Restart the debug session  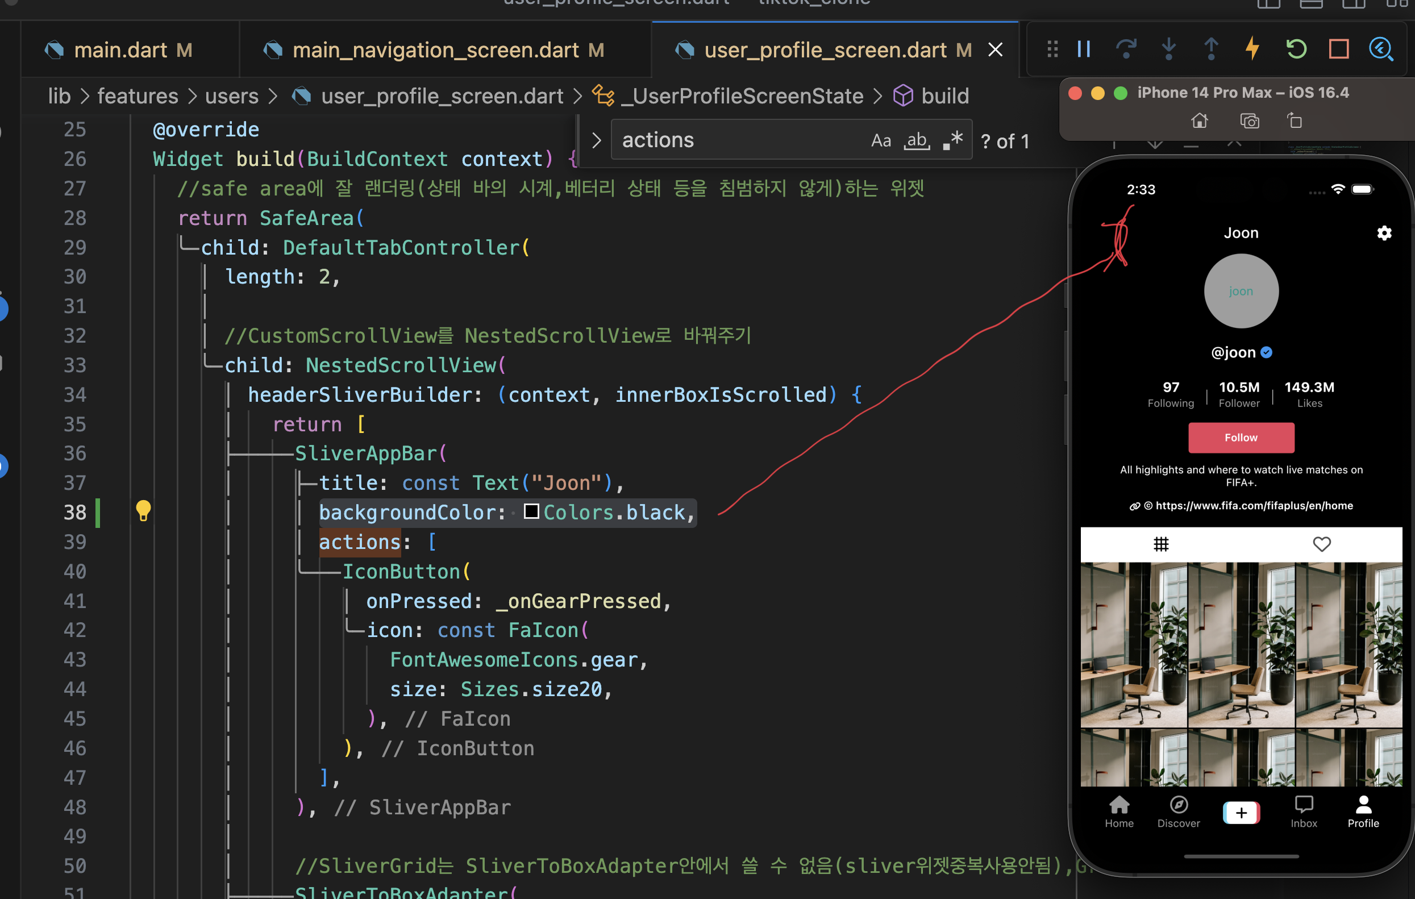tap(1296, 49)
